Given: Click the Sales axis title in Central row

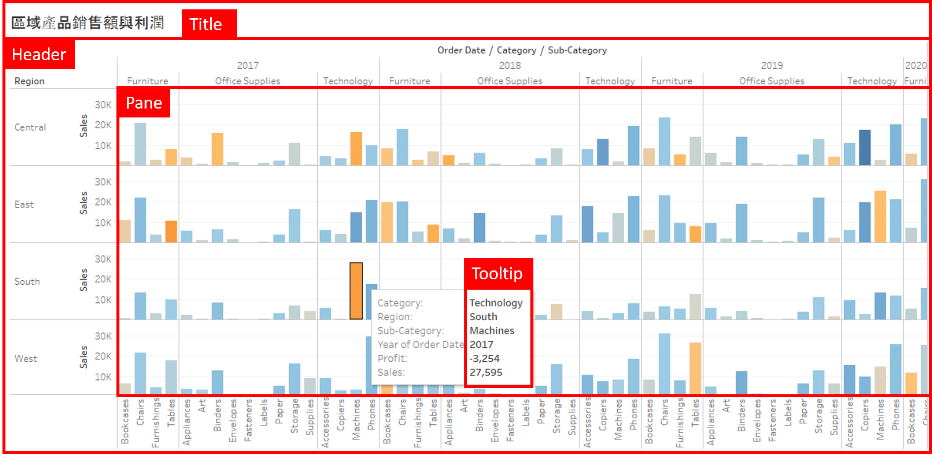Looking at the screenshot, I should [83, 126].
